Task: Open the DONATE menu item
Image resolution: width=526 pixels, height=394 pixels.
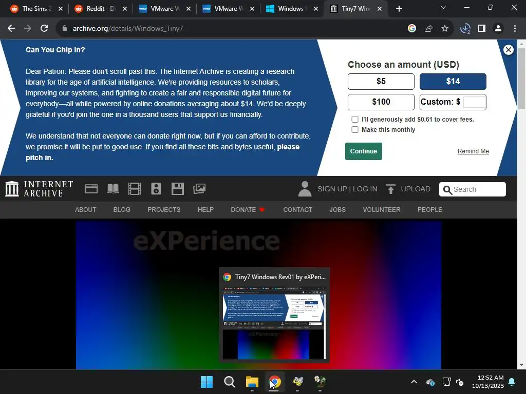Action: tap(248, 210)
